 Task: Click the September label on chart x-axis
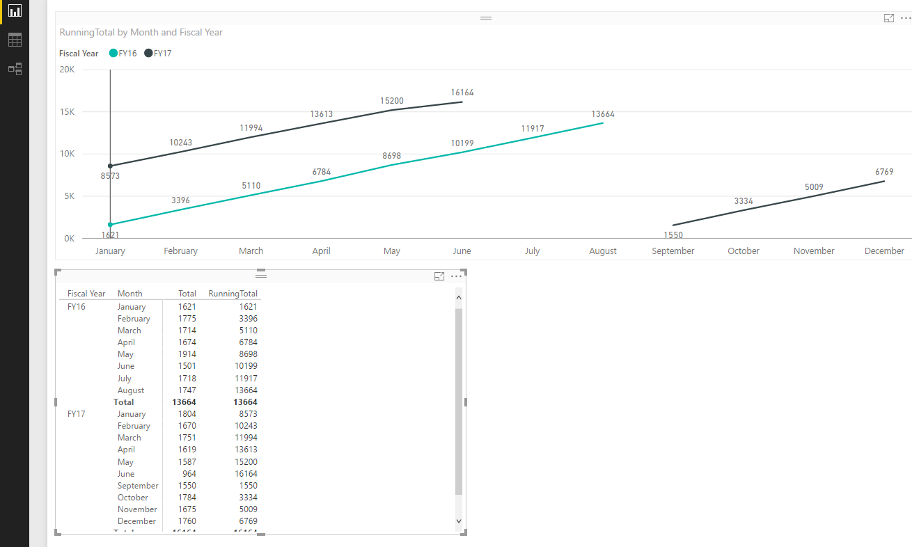coord(673,251)
